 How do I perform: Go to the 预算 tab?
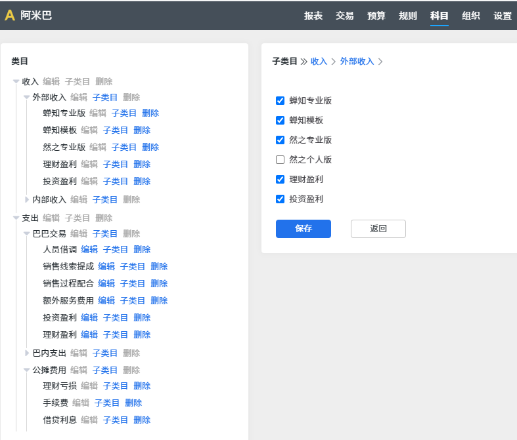coord(376,16)
